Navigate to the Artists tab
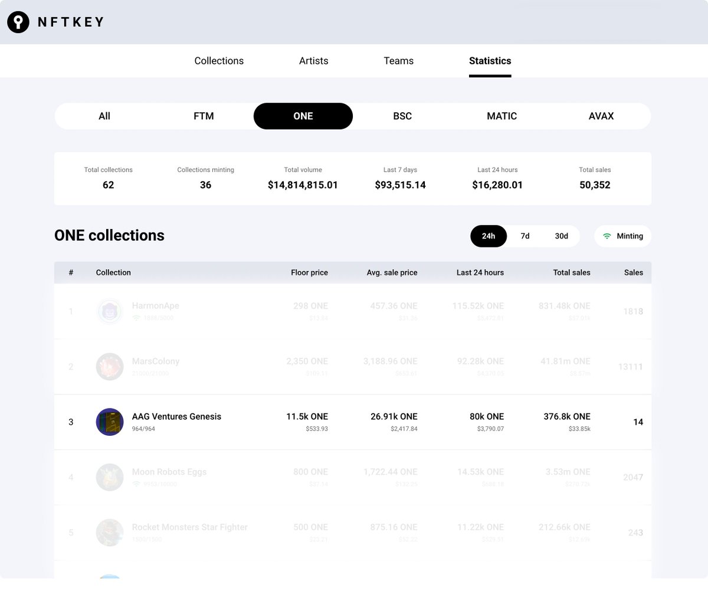708x594 pixels. pyautogui.click(x=313, y=61)
